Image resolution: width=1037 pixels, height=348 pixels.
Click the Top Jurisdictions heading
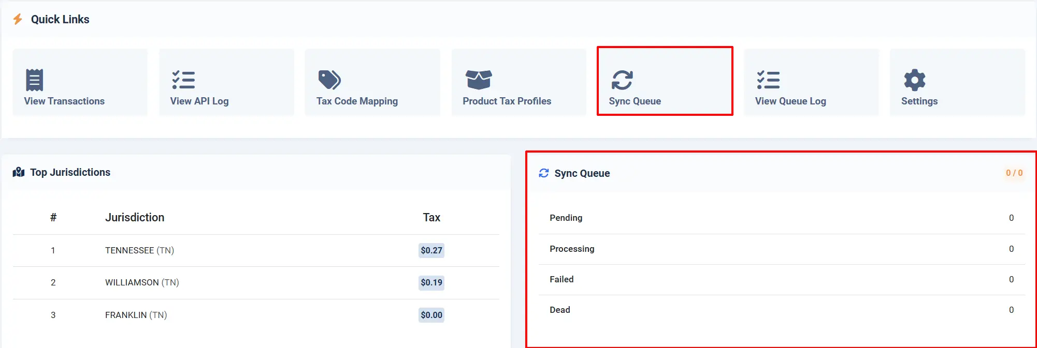pos(70,172)
